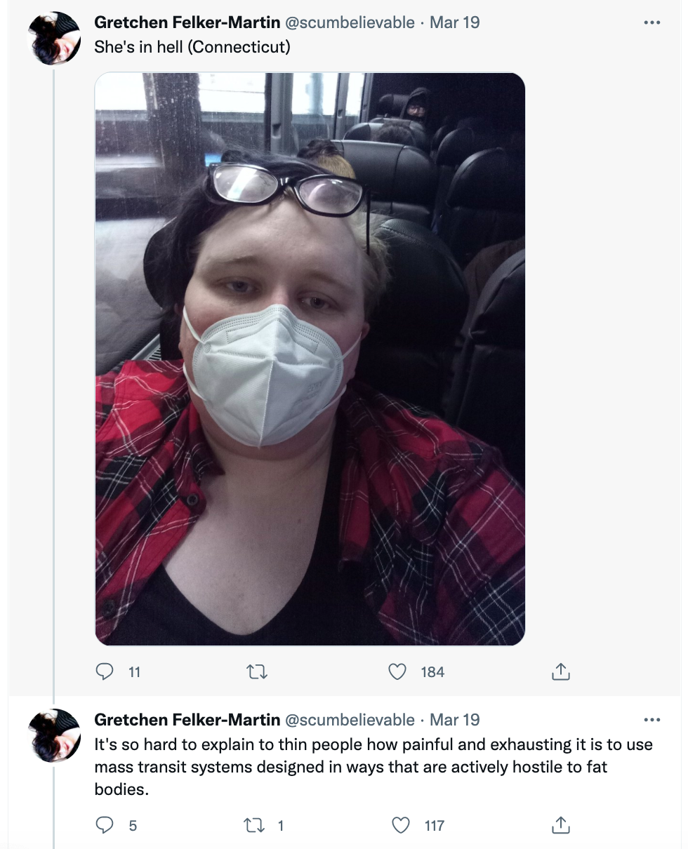The image size is (688, 849).
Task: Open Mar 19 timestamp of first tweet
Action: click(454, 22)
